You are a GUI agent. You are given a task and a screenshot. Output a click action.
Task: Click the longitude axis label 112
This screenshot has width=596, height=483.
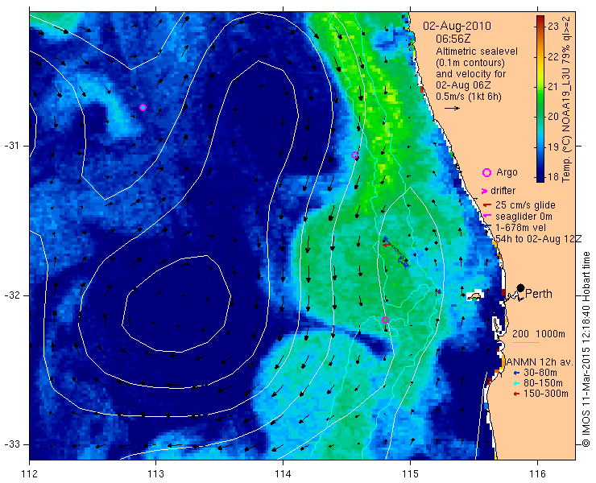29,474
